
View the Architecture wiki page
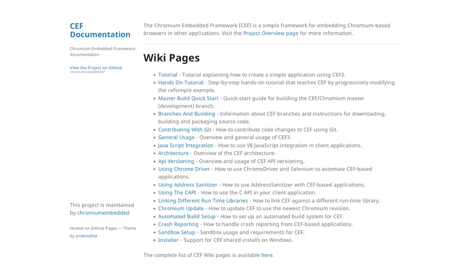(x=173, y=153)
